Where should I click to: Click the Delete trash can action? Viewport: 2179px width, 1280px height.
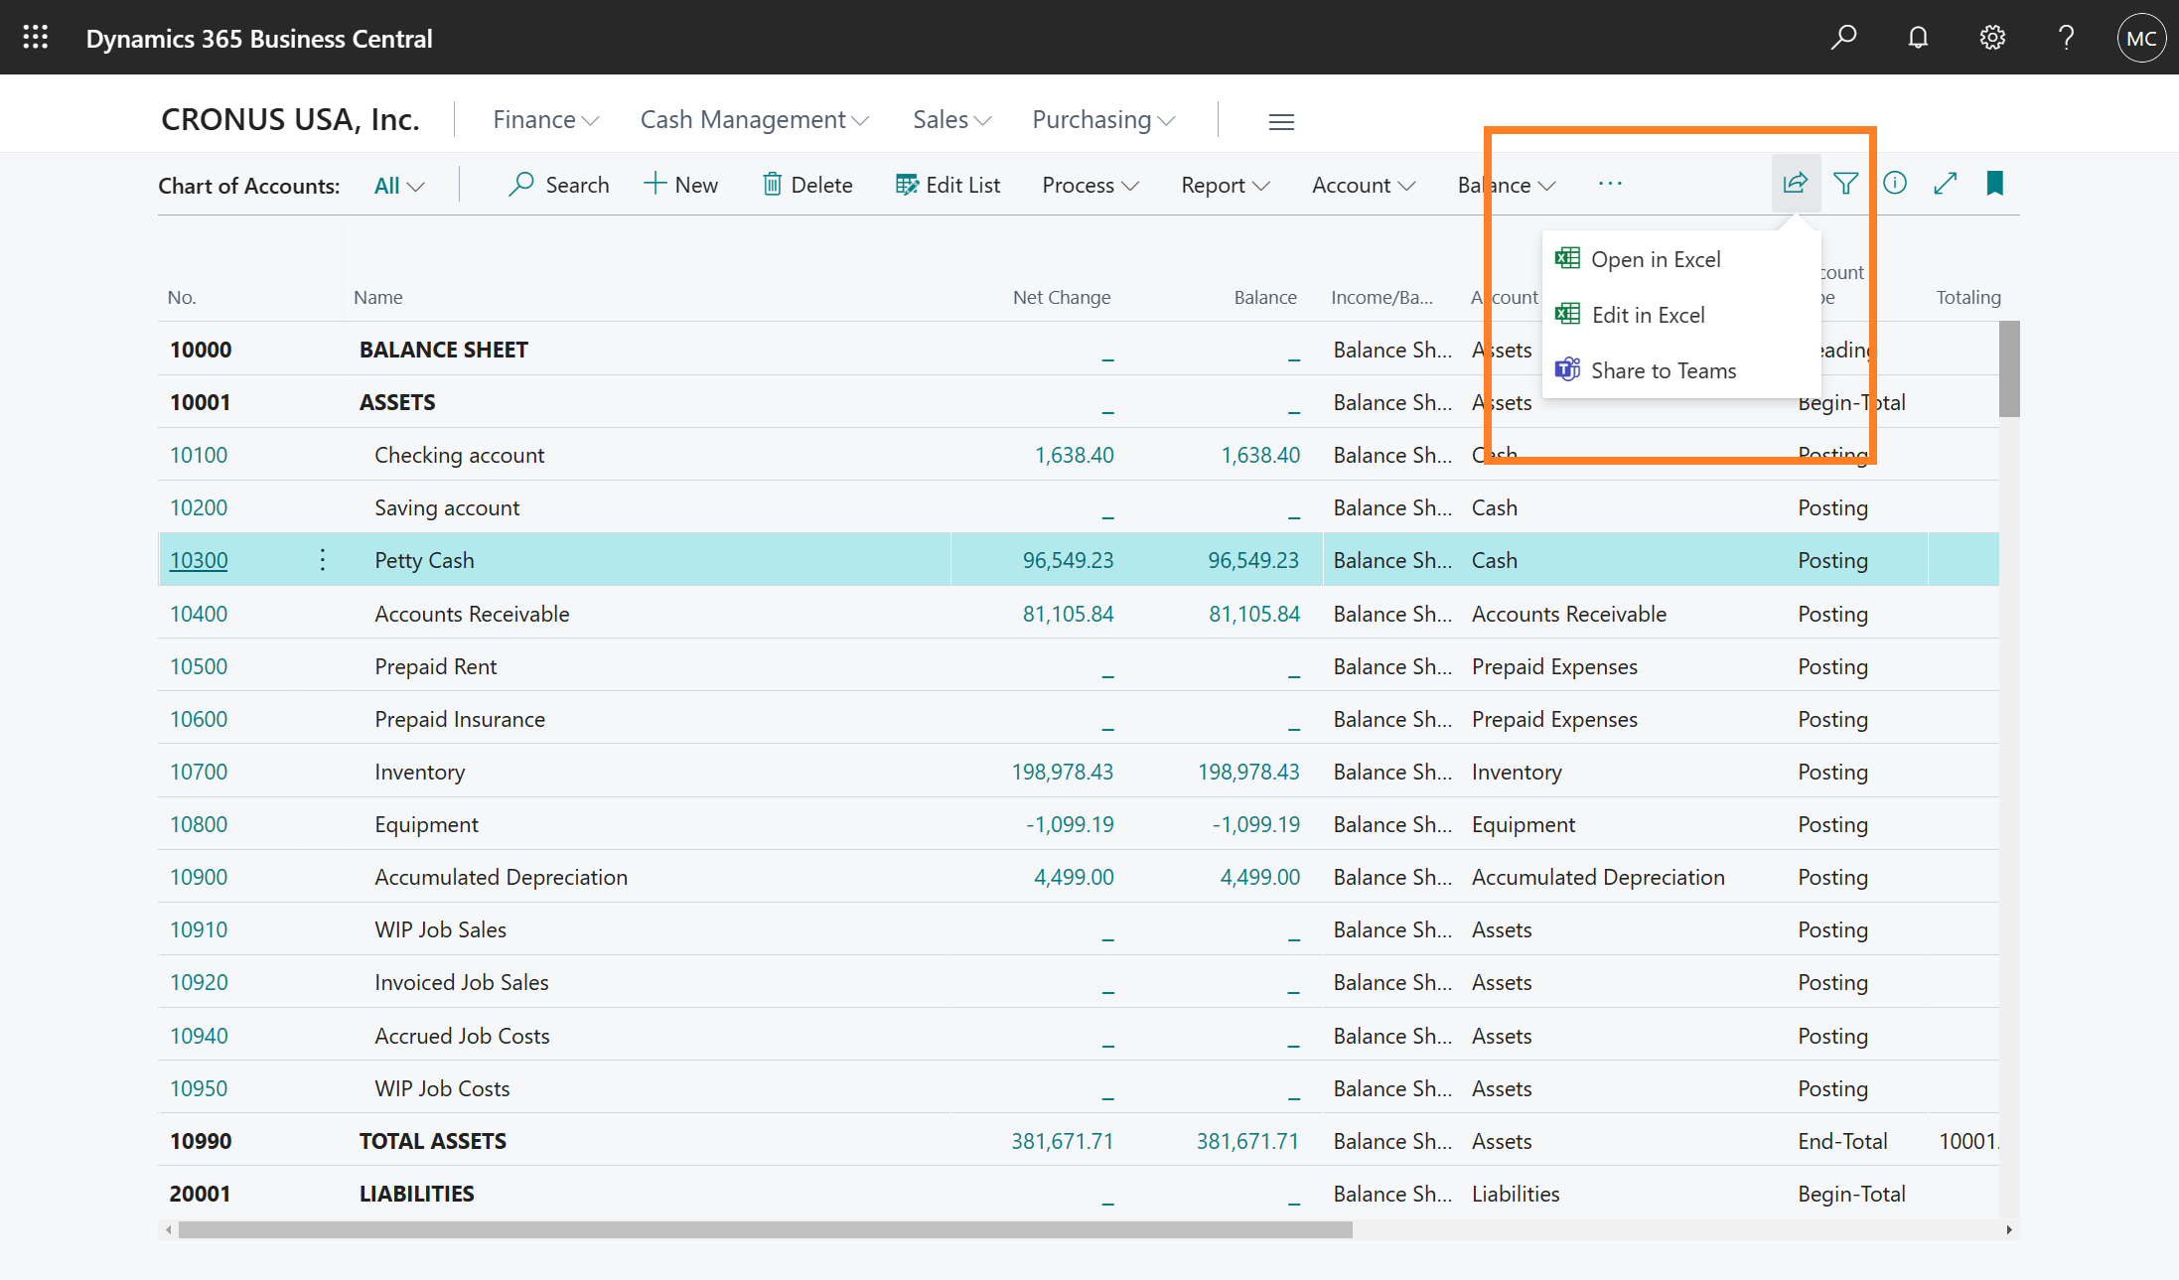tap(807, 185)
